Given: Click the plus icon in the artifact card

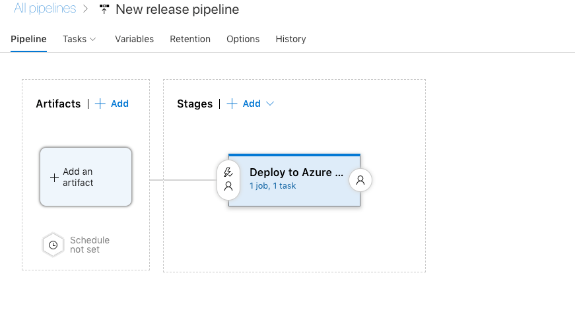Looking at the screenshot, I should (x=54, y=177).
